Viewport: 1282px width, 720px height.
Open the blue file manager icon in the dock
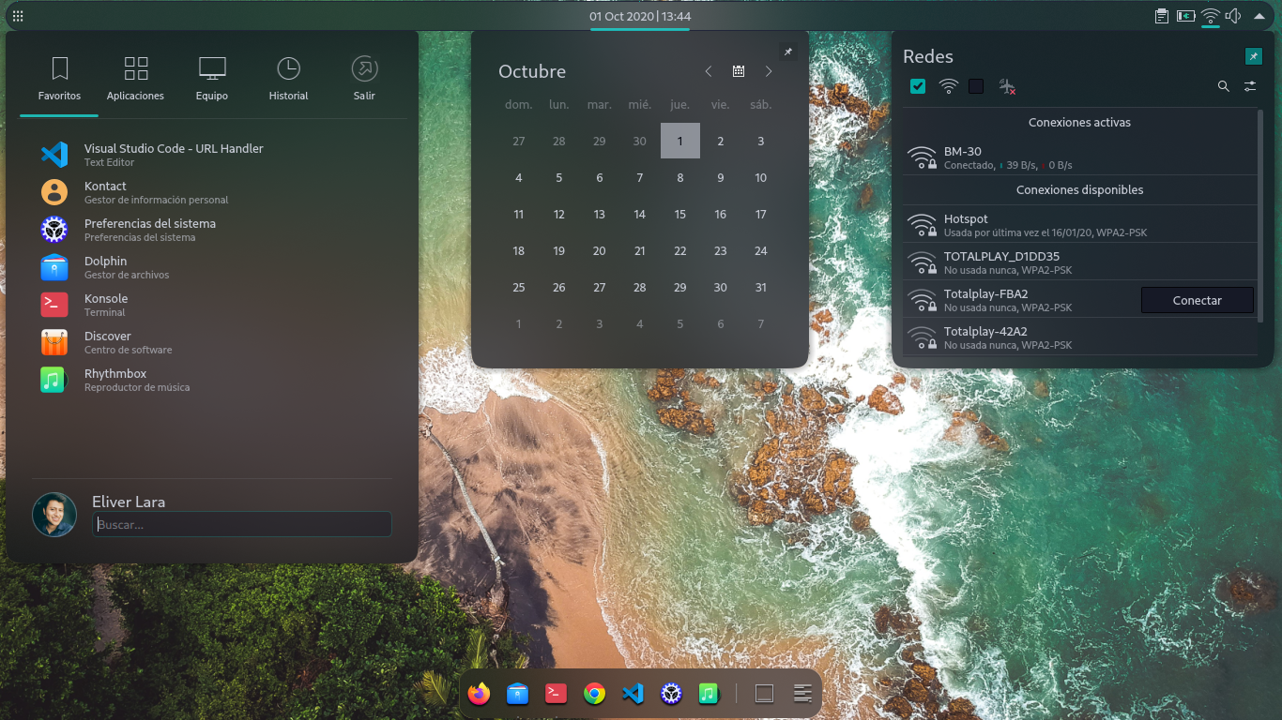coord(517,694)
